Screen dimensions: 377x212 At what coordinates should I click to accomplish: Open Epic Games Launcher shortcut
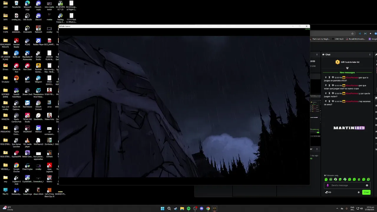(16, 143)
